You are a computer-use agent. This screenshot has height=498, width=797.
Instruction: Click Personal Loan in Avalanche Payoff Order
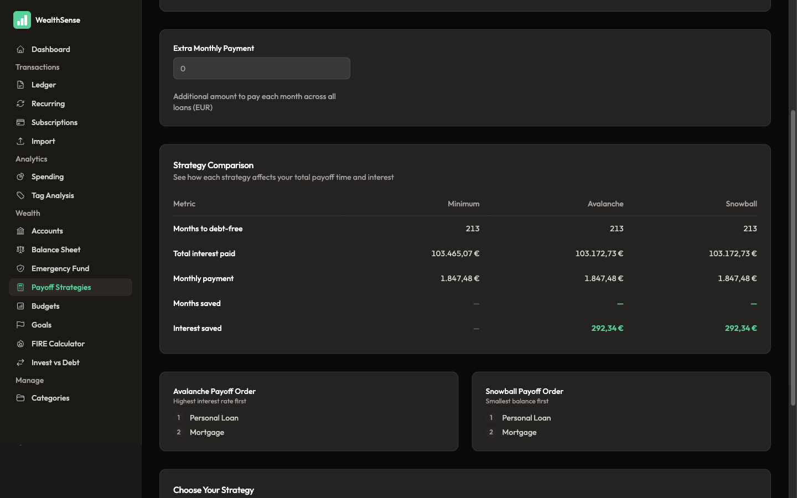(214, 418)
